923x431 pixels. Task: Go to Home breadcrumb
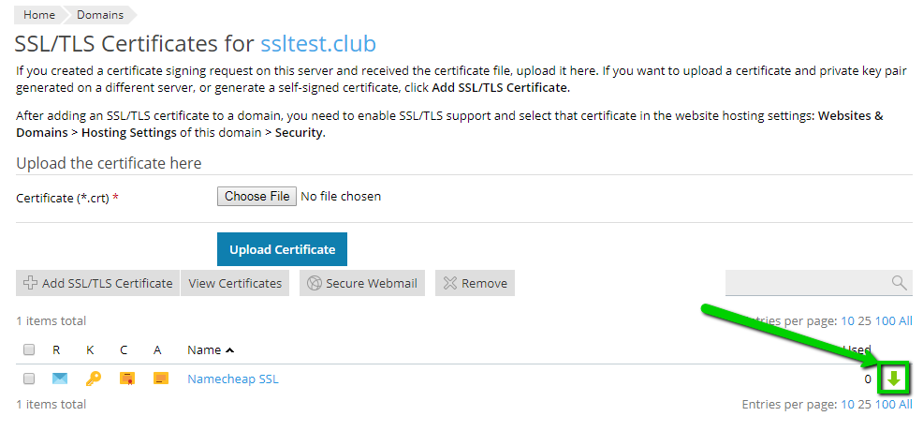[38, 15]
